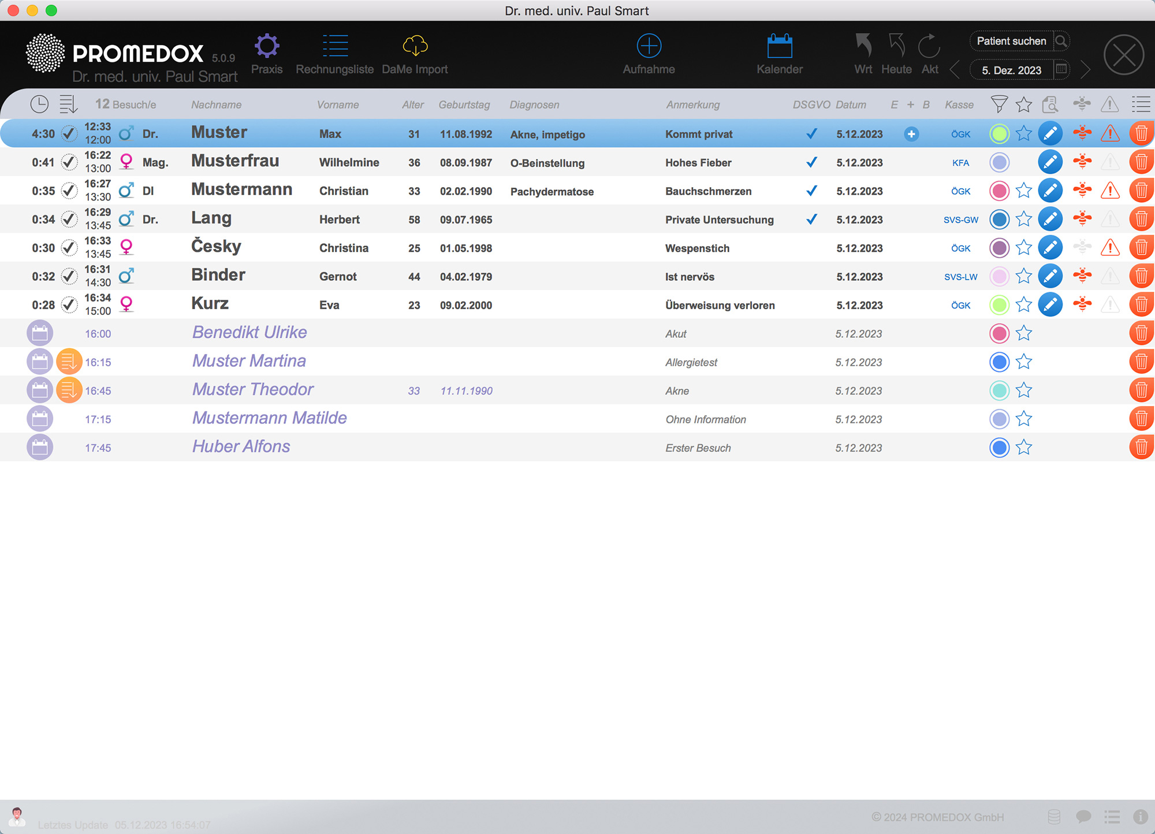Open the KFA link for Musterfrau

coord(961,163)
